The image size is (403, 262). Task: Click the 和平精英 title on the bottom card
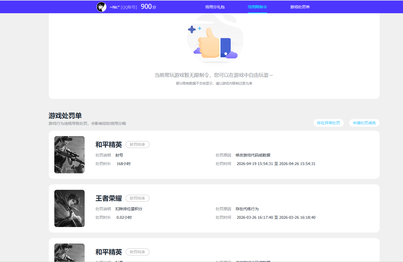[x=109, y=252]
